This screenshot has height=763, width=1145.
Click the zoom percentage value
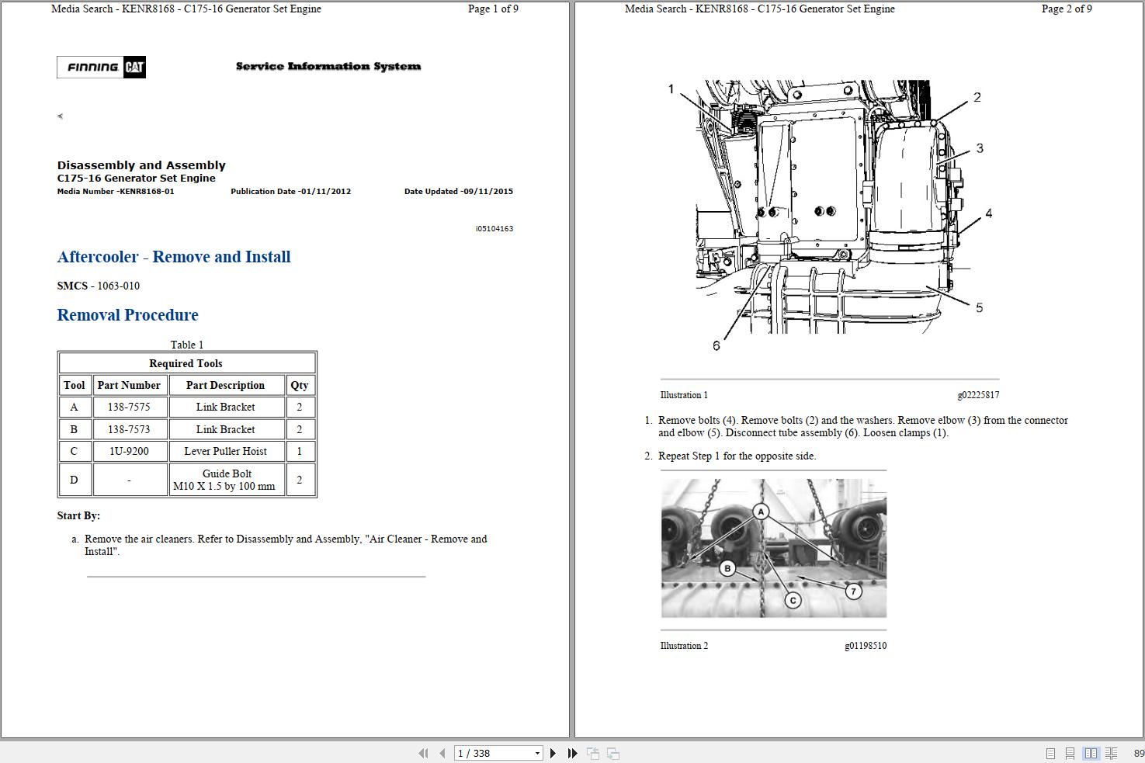(1139, 753)
